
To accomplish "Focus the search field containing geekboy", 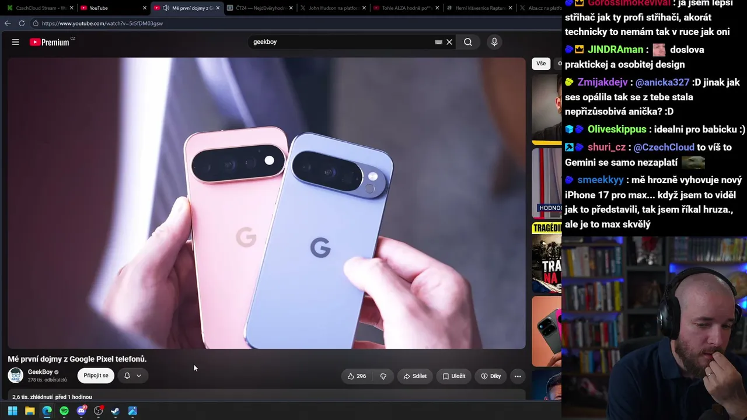I will pos(341,42).
